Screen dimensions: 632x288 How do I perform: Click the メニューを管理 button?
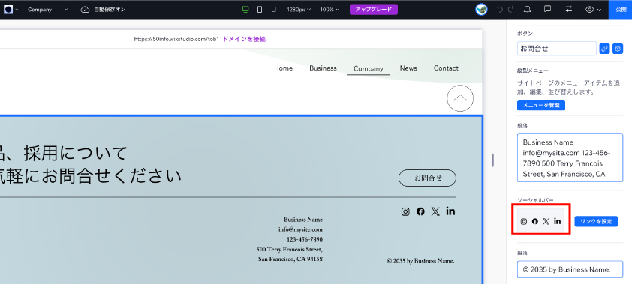[x=541, y=105]
